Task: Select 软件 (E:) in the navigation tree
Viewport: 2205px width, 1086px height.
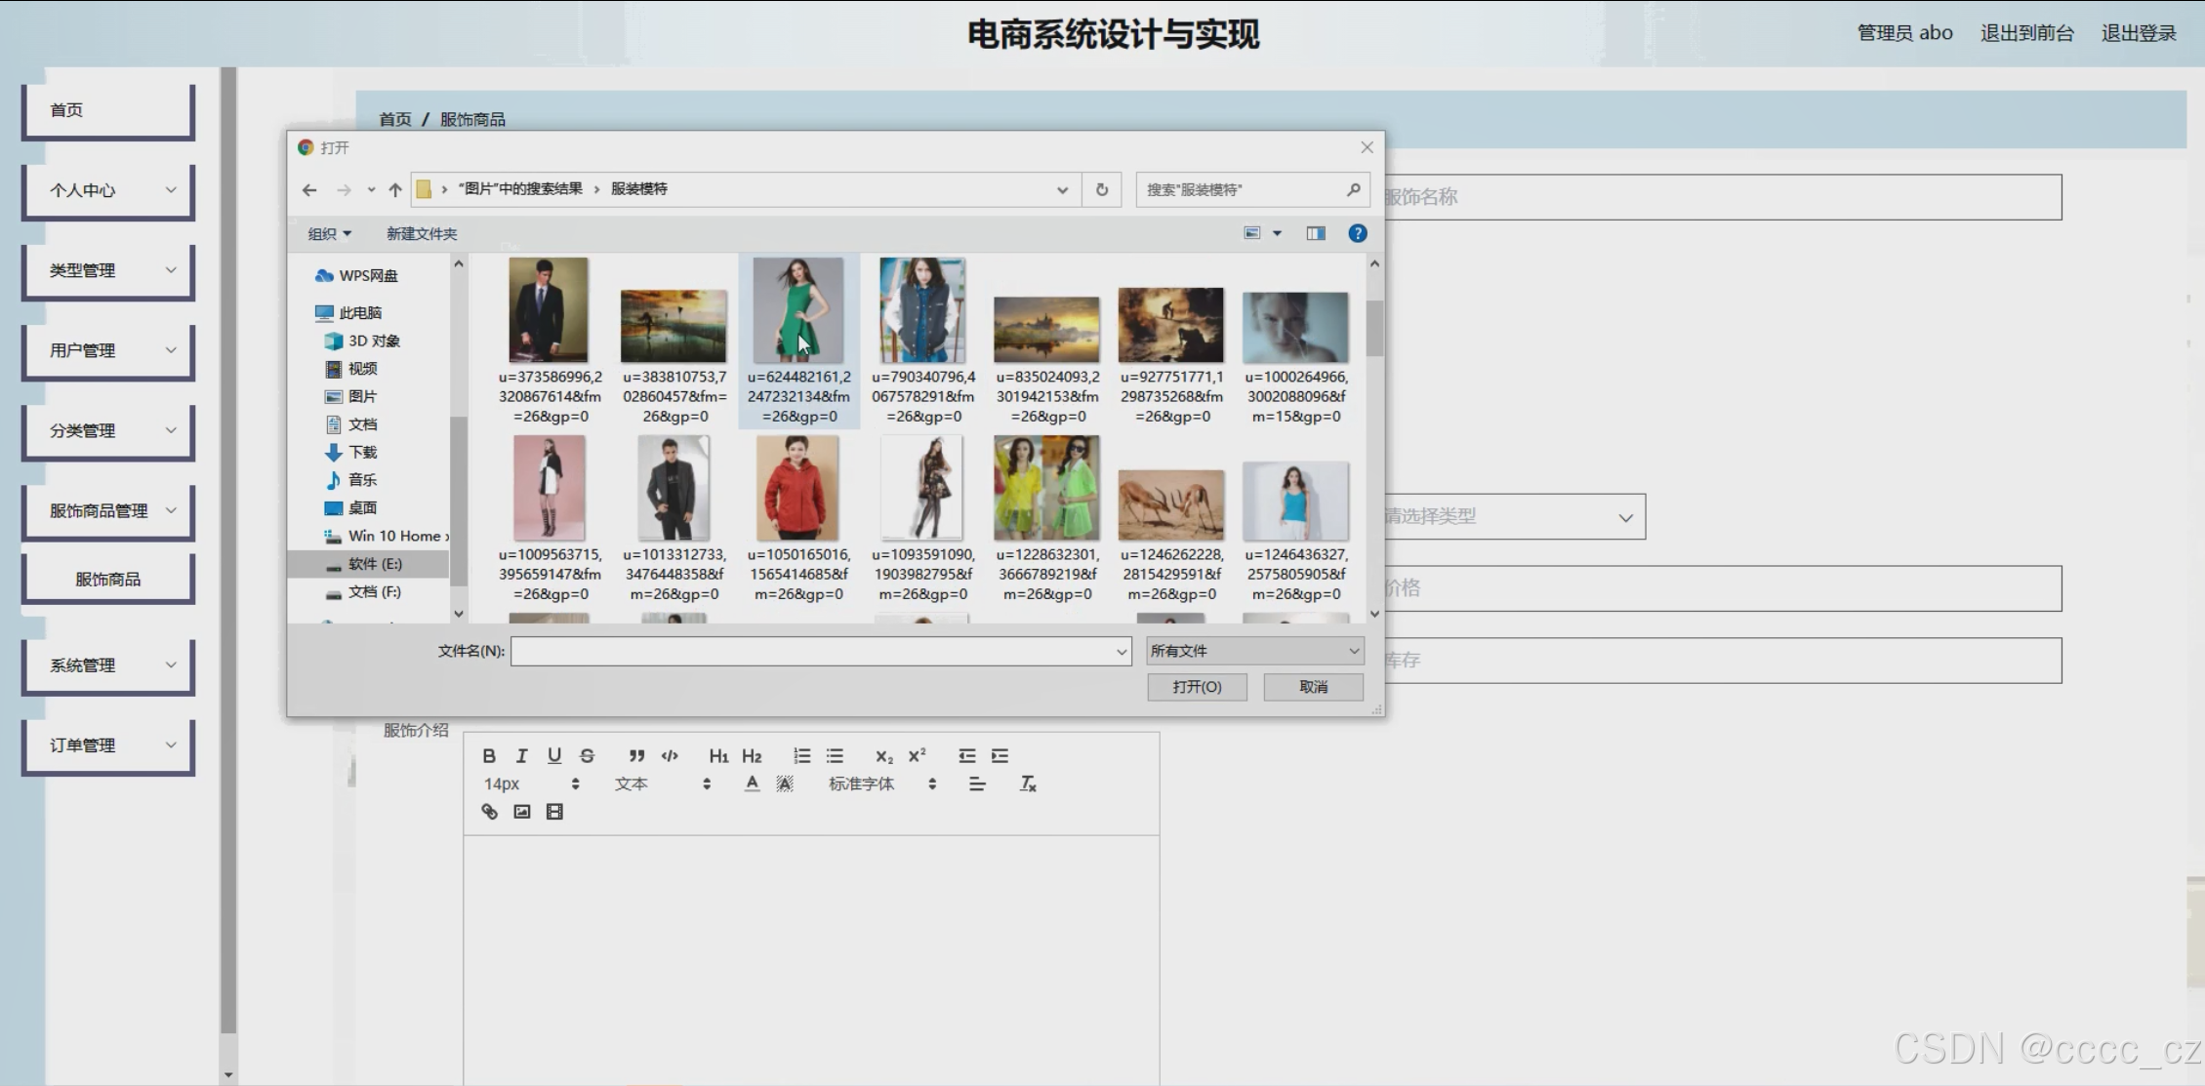Action: [x=375, y=564]
